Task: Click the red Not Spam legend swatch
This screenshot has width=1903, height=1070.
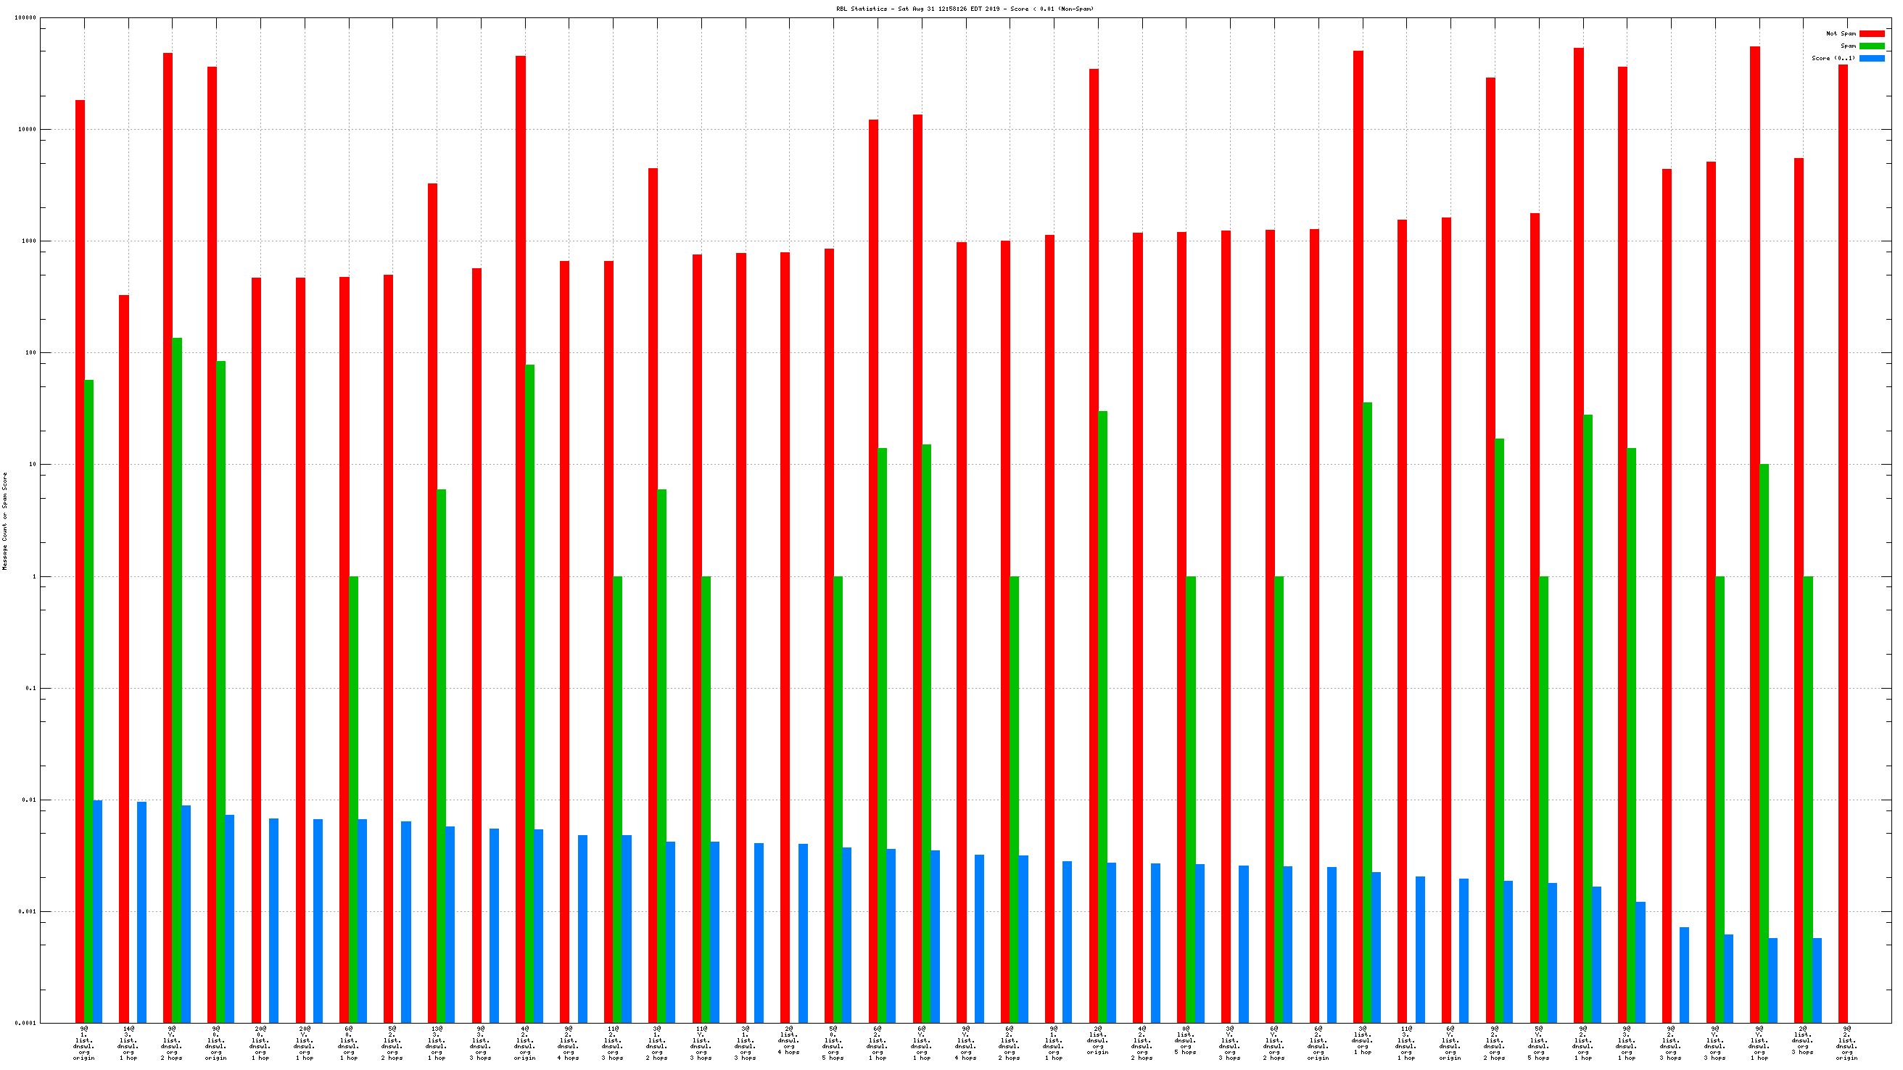Action: (1871, 33)
